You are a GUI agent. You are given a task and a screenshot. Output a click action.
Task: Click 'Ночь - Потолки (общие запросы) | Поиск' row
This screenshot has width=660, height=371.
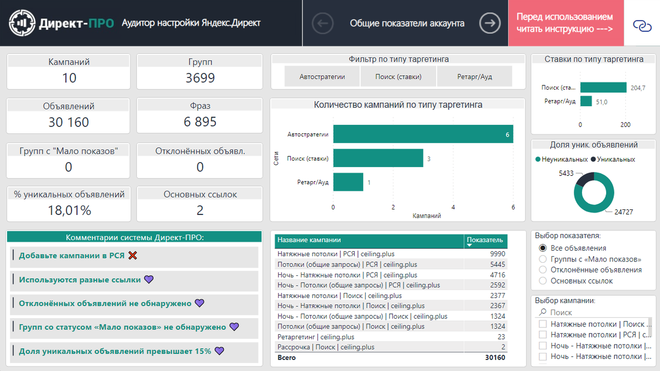tap(391, 316)
